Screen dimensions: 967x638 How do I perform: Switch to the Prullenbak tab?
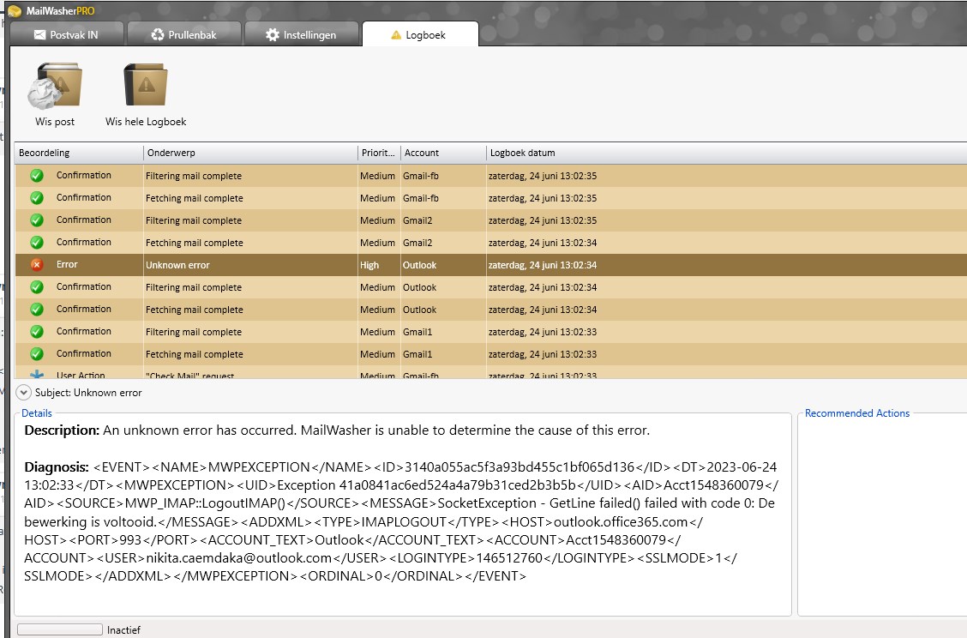tap(183, 34)
